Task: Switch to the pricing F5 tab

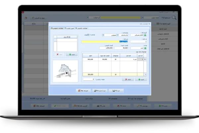Action: click(x=69, y=28)
